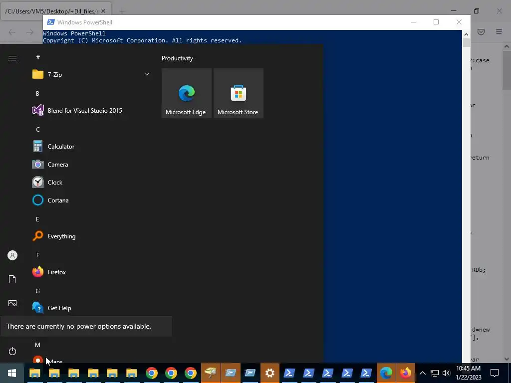Screen dimensions: 511x383
Task: Open the user account icon in Start
Action: pos(12,255)
